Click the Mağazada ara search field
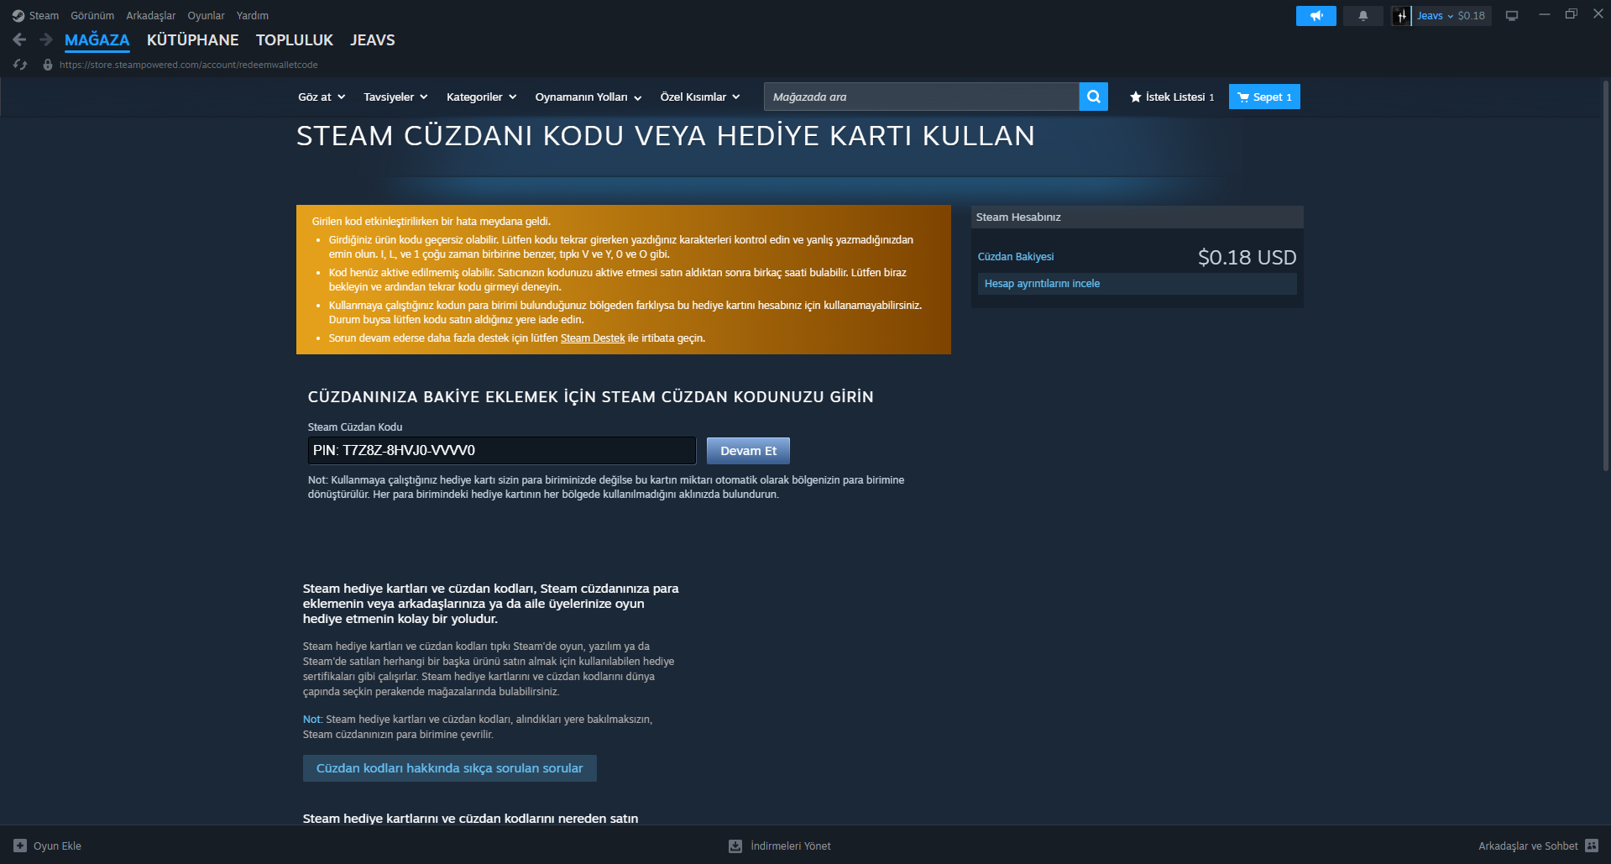 click(922, 97)
